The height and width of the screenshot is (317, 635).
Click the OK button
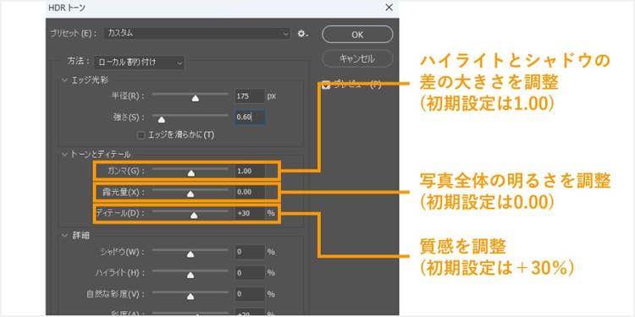coord(357,35)
